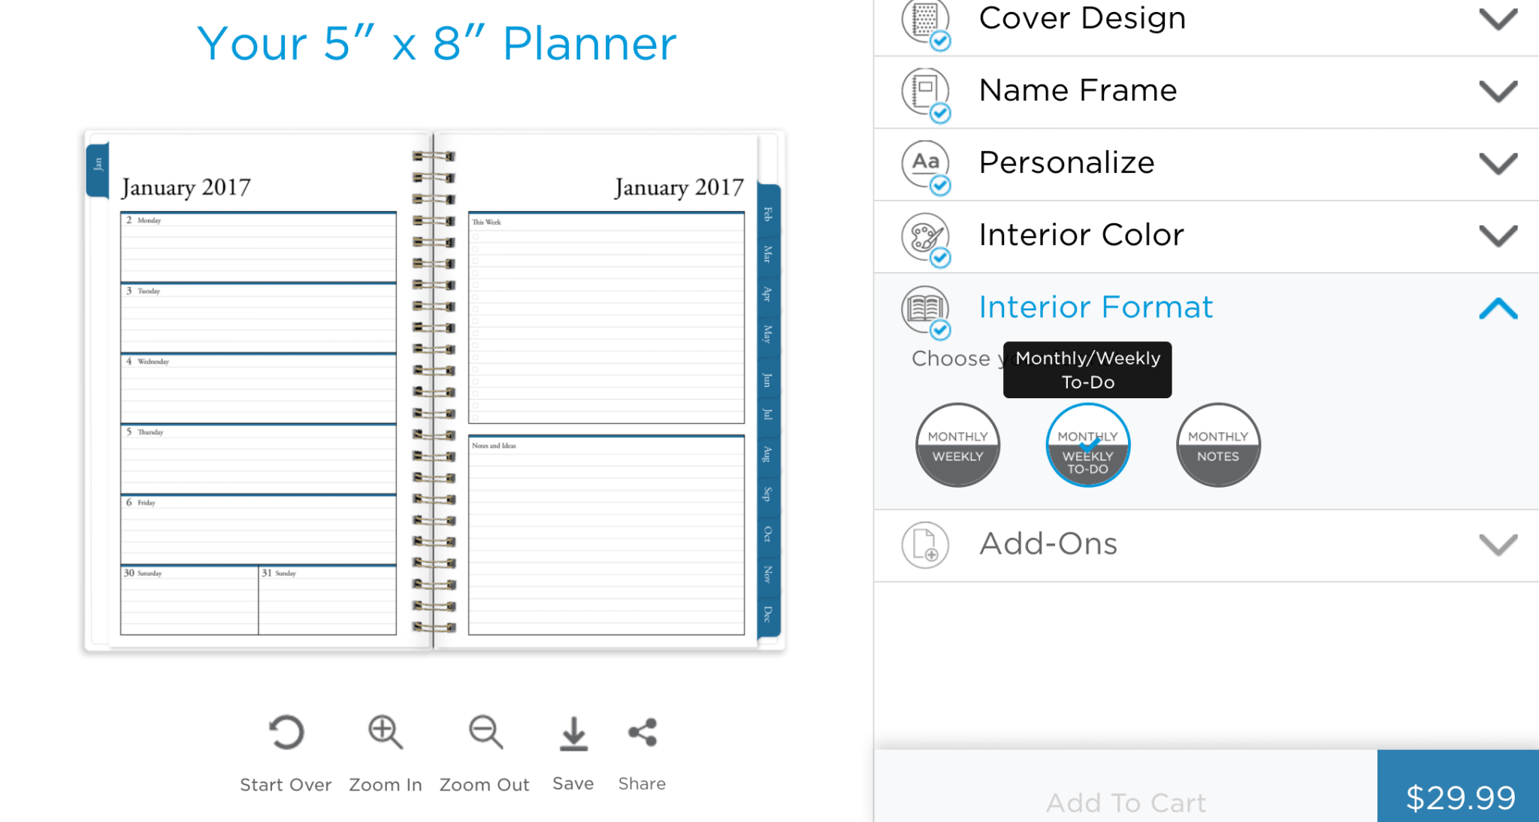Click the Start Over reset icon
Image resolution: width=1539 pixels, height=822 pixels.
[x=286, y=733]
